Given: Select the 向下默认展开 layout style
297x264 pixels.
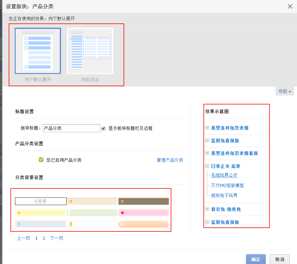Looking at the screenshot, I should pyautogui.click(x=37, y=51).
